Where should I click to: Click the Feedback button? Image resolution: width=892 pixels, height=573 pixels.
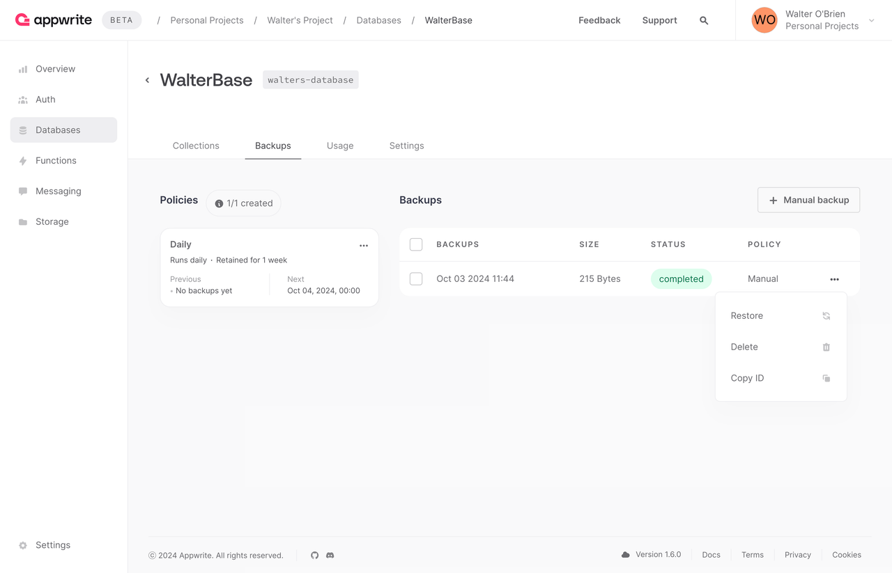(x=599, y=20)
